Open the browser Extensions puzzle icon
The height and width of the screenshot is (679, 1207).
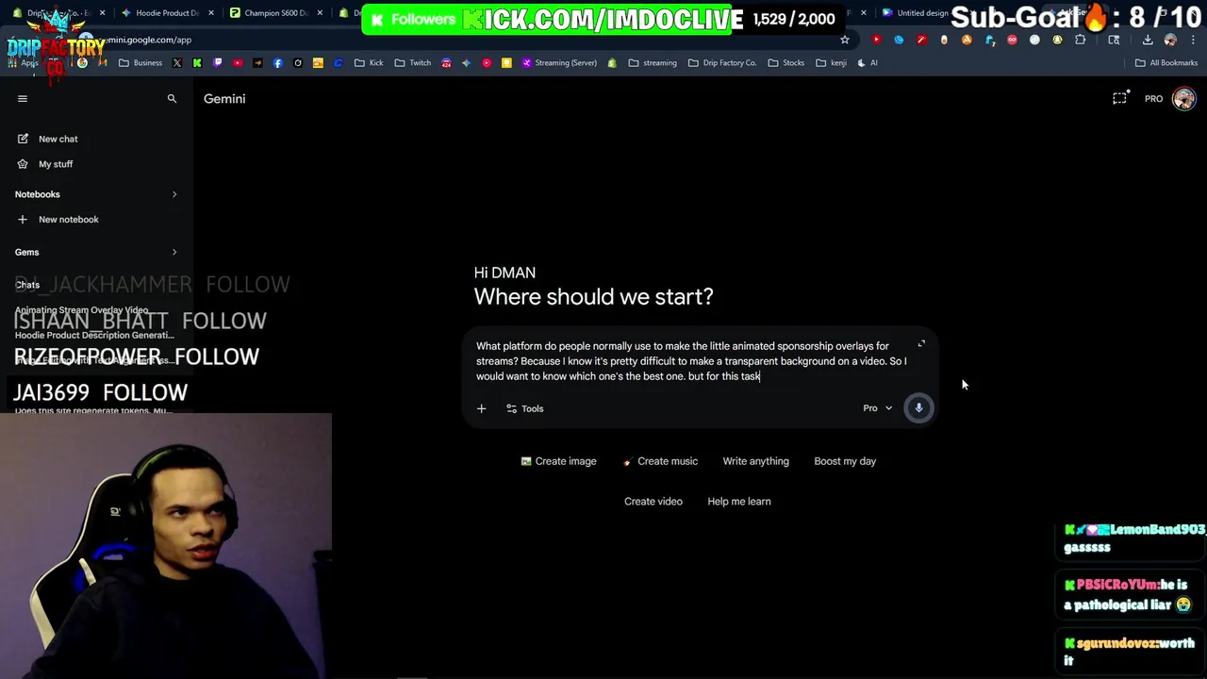[1081, 40]
